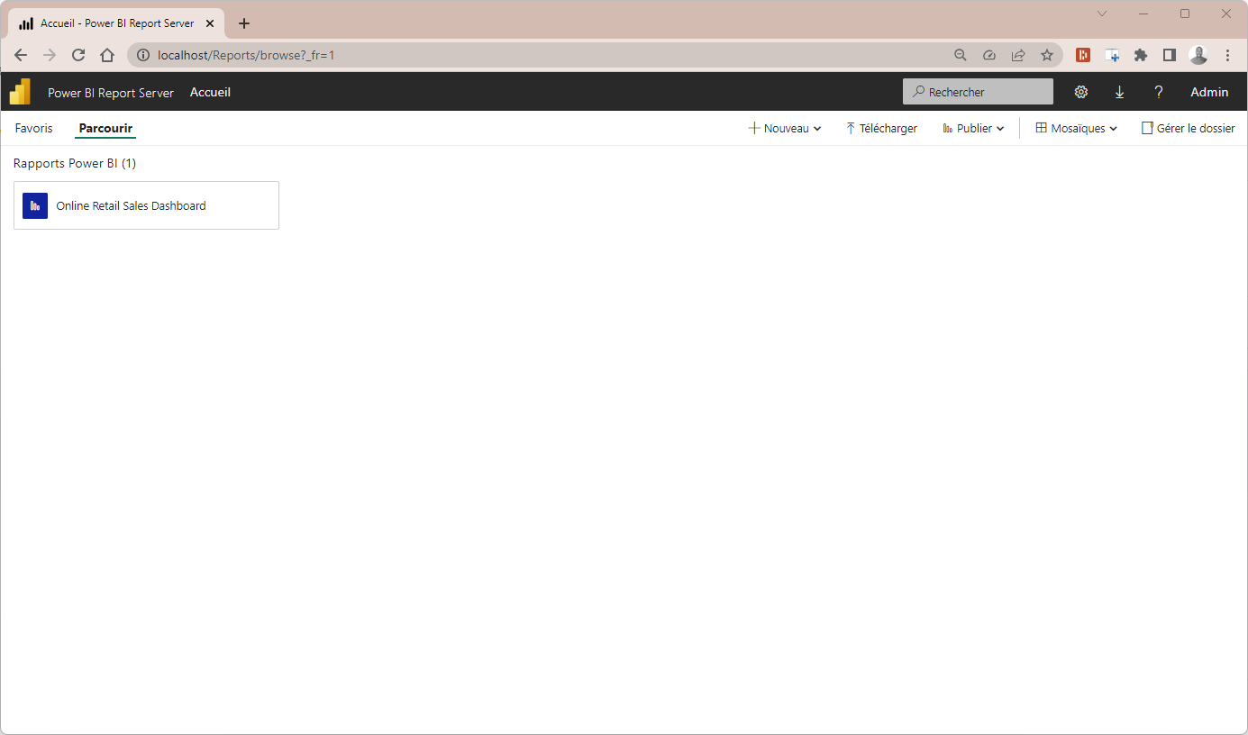Go back with browser back arrow
Image resolution: width=1248 pixels, height=735 pixels.
point(21,55)
